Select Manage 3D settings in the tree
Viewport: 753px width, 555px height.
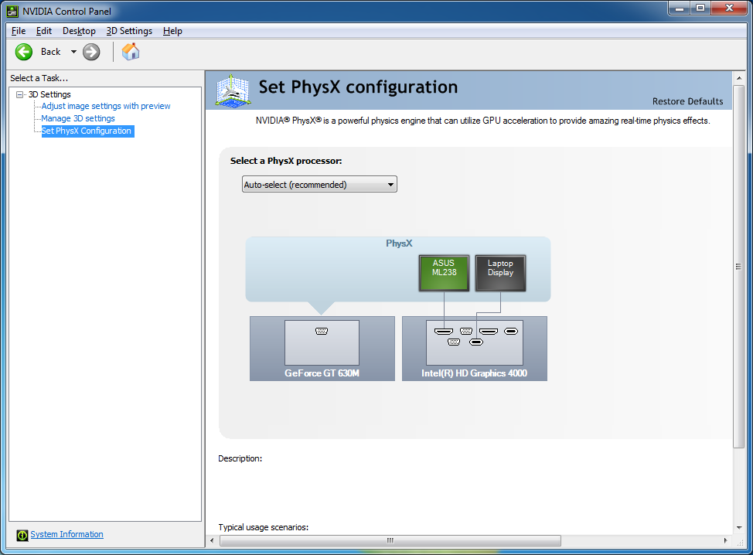[x=78, y=118]
